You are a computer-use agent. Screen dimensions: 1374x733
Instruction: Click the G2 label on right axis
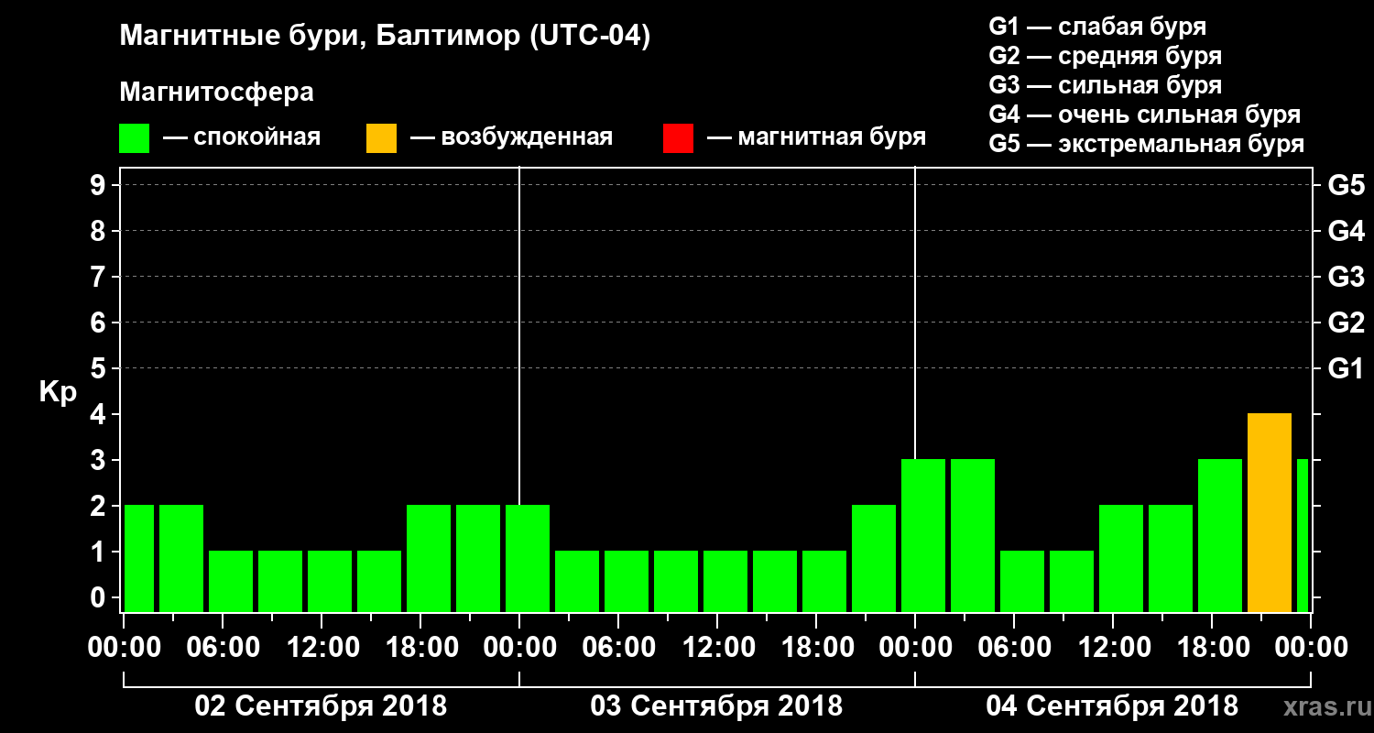(1347, 323)
